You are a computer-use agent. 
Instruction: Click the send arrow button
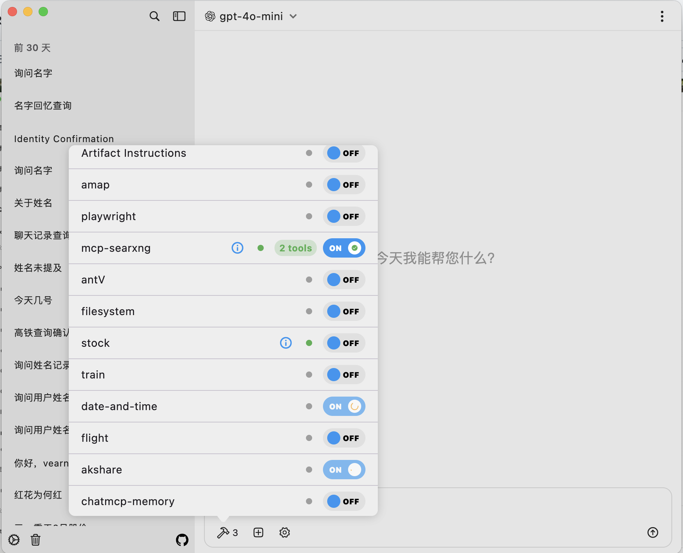click(653, 533)
